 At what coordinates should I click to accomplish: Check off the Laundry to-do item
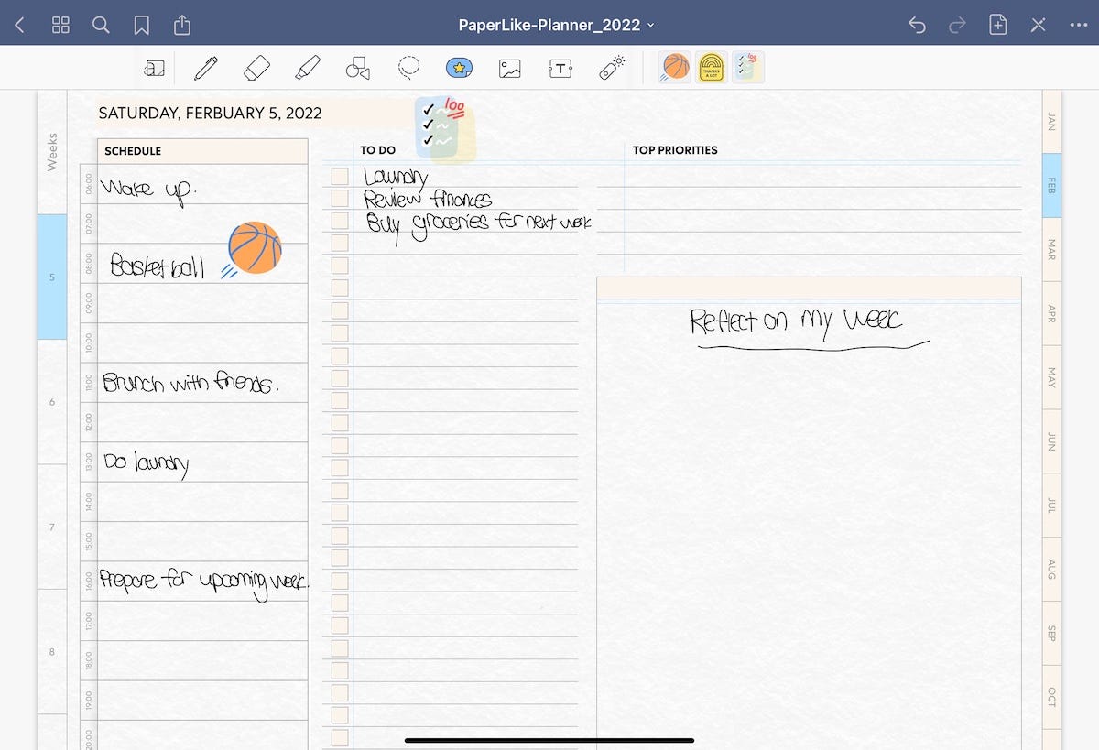(x=340, y=176)
